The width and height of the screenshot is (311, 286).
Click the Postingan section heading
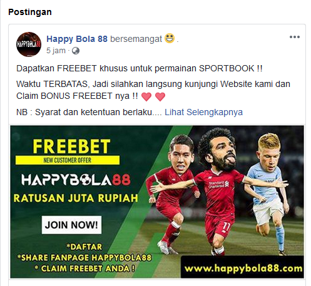pyautogui.click(x=30, y=12)
